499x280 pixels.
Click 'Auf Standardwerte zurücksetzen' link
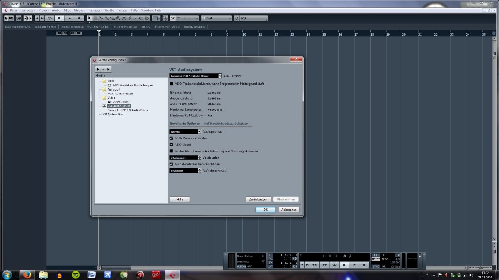(x=226, y=124)
